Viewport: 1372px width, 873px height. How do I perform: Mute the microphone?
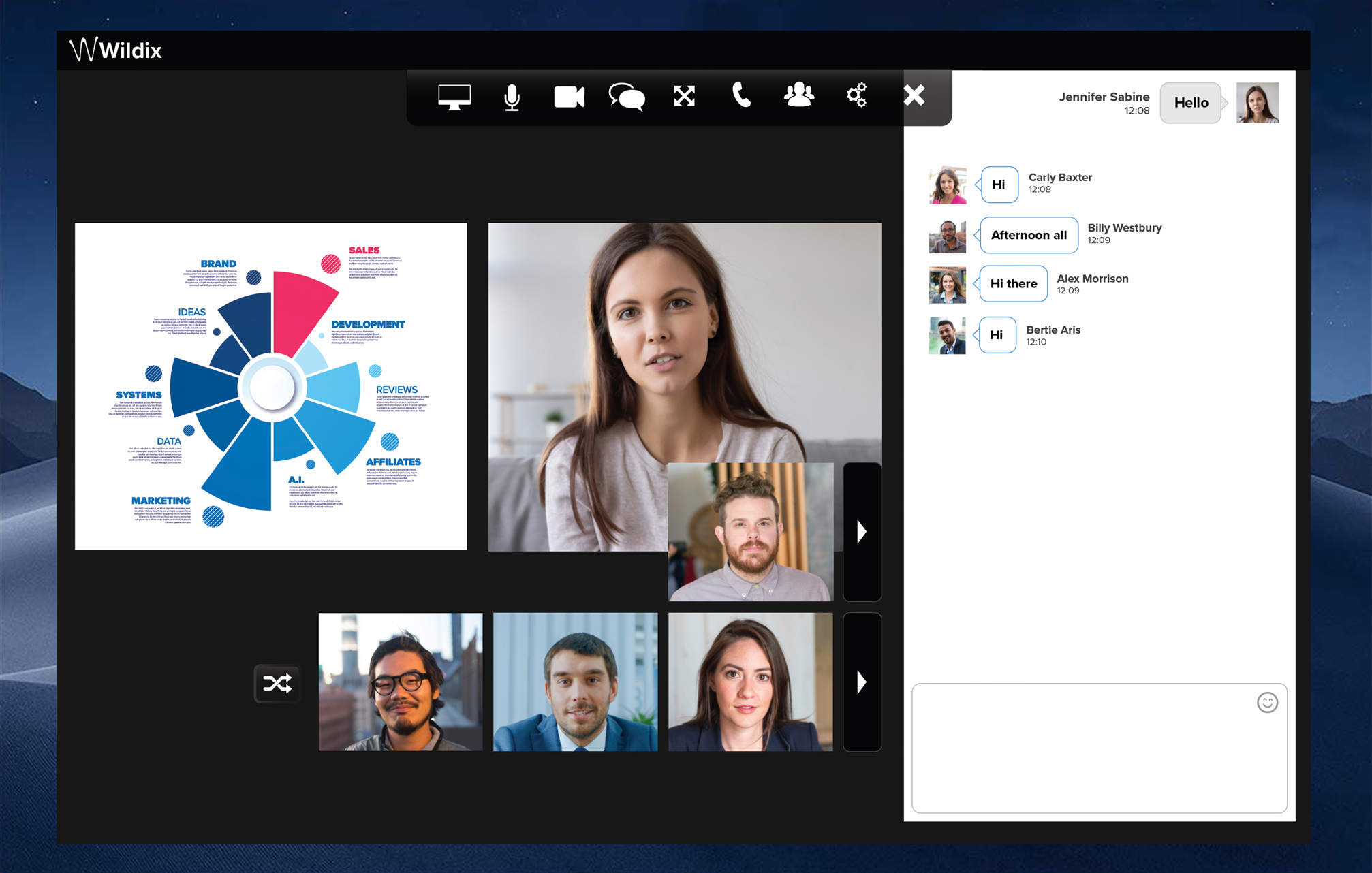pyautogui.click(x=512, y=97)
